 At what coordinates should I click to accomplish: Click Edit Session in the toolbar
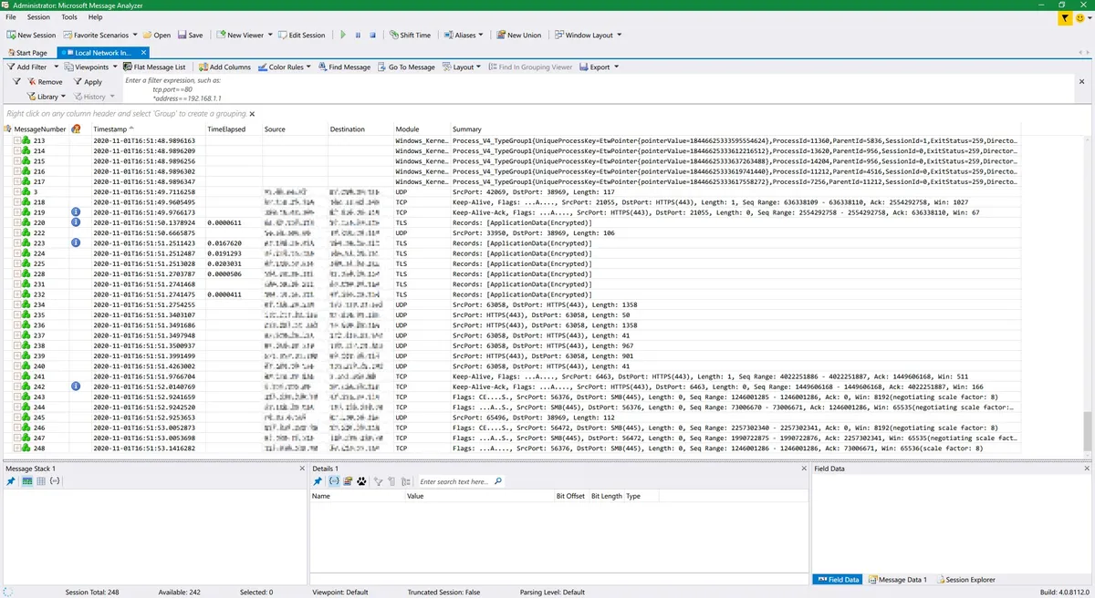pos(301,35)
